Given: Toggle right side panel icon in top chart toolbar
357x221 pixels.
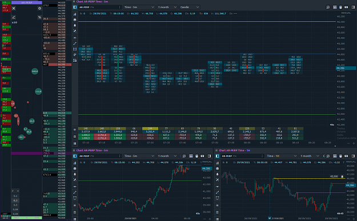Looking at the screenshot, I should [353, 7].
